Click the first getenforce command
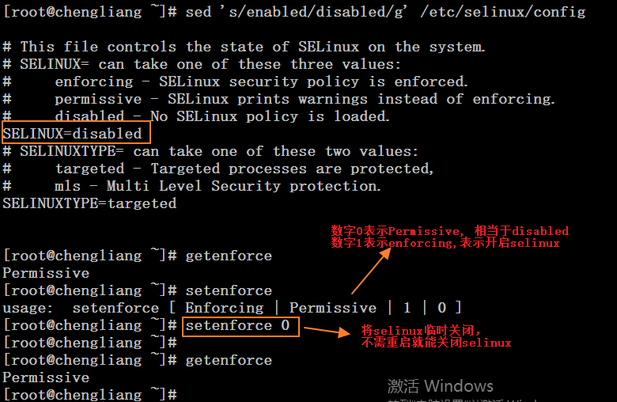617x402 pixels. pyautogui.click(x=229, y=256)
